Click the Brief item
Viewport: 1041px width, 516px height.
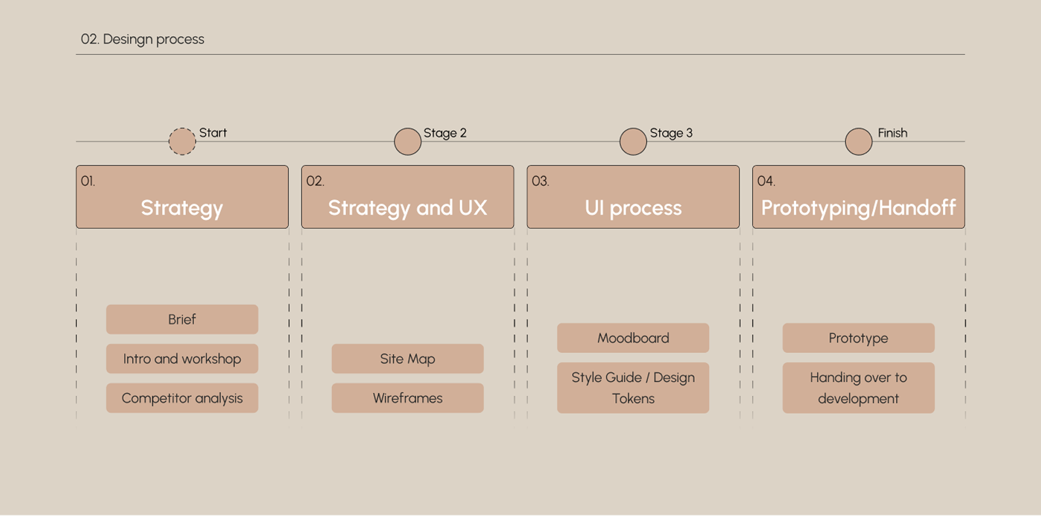point(182,319)
